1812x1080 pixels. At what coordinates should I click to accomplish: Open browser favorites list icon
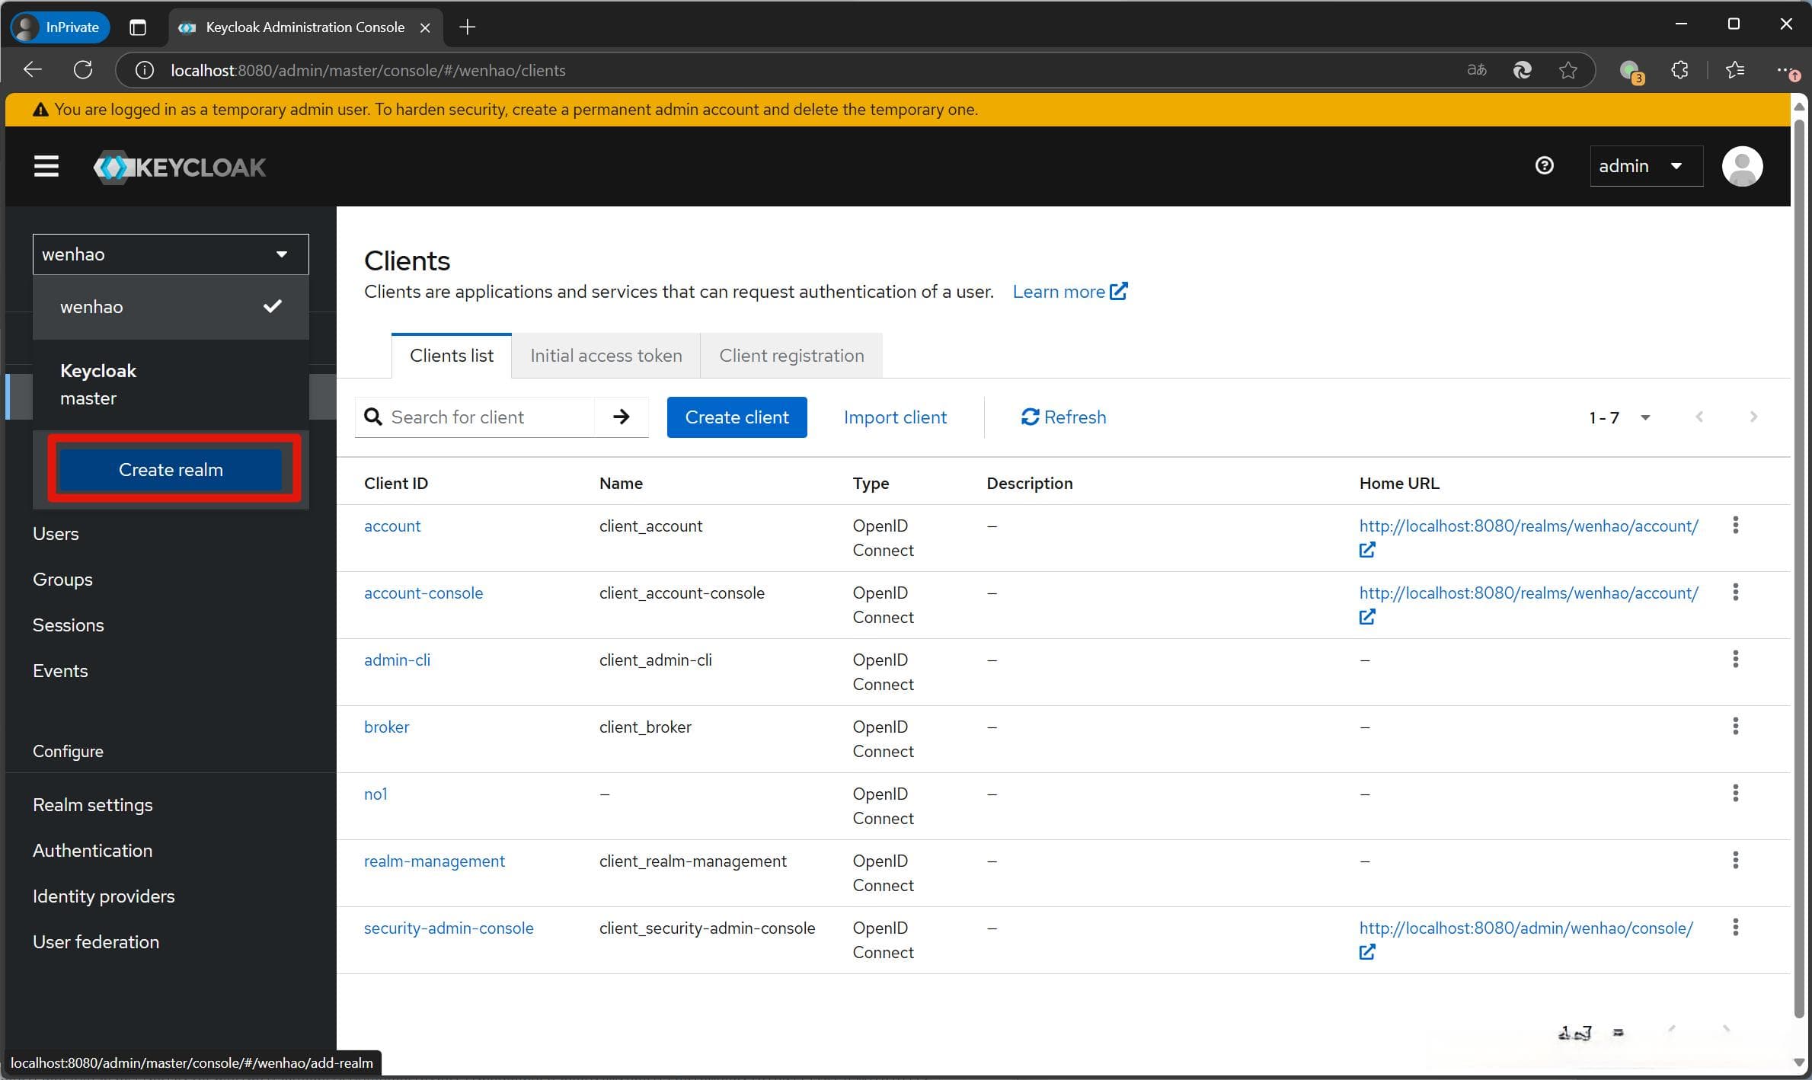pyautogui.click(x=1735, y=70)
